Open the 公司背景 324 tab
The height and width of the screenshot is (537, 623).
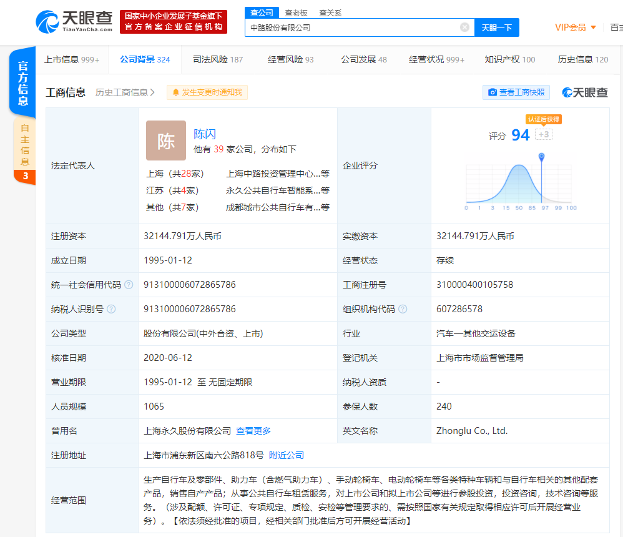145,59
